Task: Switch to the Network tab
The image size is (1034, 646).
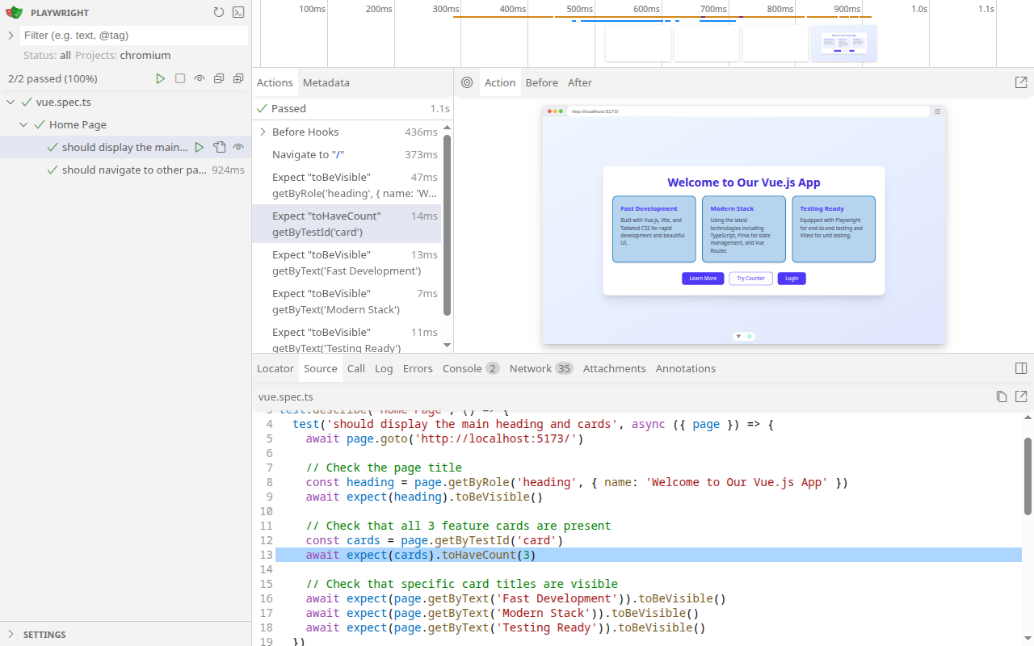Action: point(531,368)
